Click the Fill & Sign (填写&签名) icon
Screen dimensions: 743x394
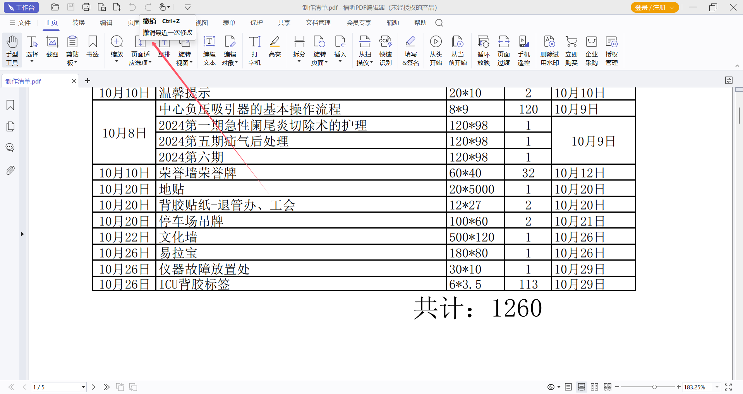(410, 50)
